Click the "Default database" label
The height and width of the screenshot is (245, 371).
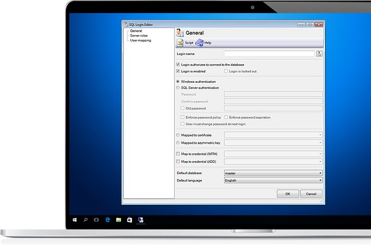(189, 173)
